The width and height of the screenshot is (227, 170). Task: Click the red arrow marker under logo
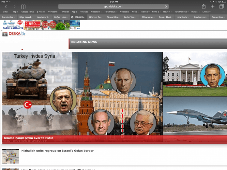(22, 50)
